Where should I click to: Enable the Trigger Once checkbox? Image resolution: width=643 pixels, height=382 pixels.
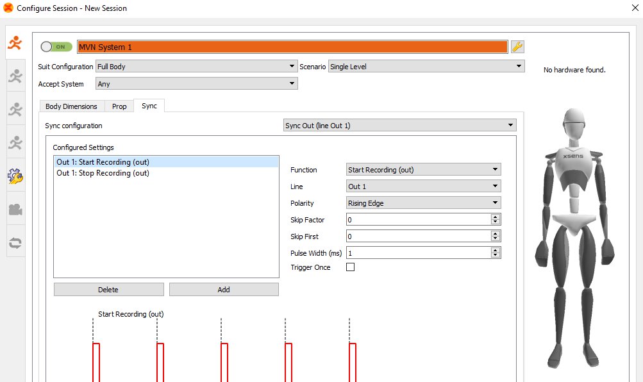click(350, 267)
